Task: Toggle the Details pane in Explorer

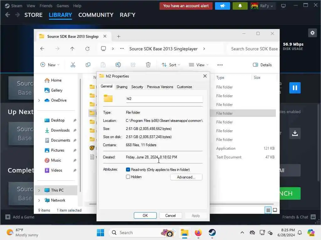Action: tap(262, 65)
